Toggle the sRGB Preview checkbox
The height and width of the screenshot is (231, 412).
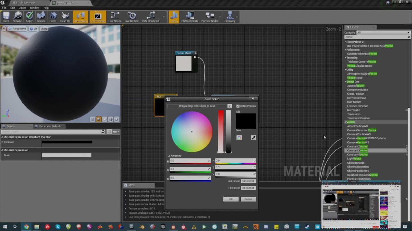click(x=238, y=106)
